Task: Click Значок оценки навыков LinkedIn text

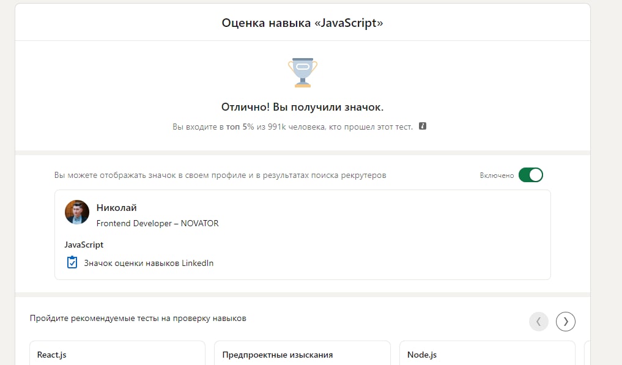Action: pyautogui.click(x=149, y=263)
